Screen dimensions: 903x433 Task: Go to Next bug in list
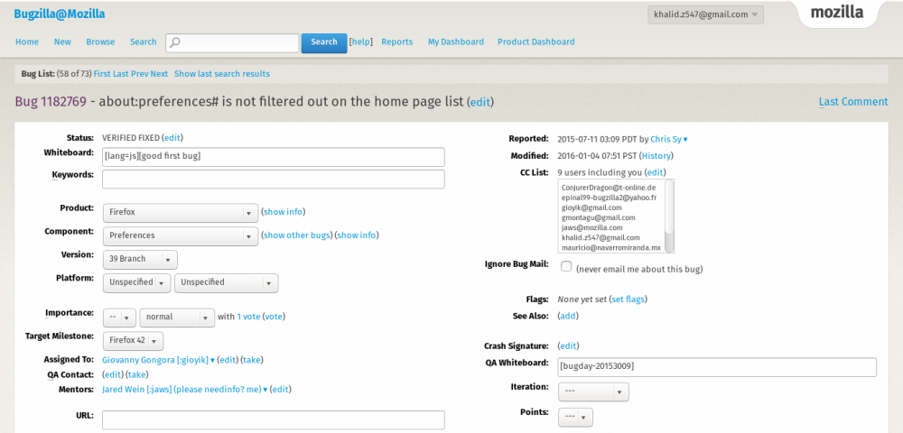click(x=160, y=74)
